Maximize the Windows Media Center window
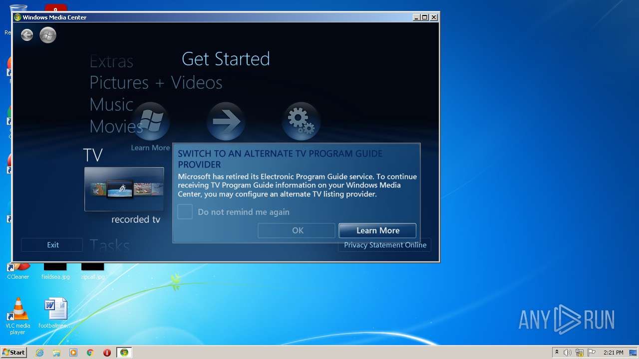639x359 pixels. point(425,17)
